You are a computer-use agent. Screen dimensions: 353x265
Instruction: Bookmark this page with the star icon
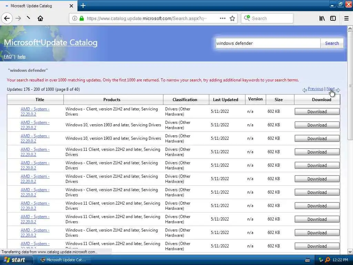pos(232,18)
